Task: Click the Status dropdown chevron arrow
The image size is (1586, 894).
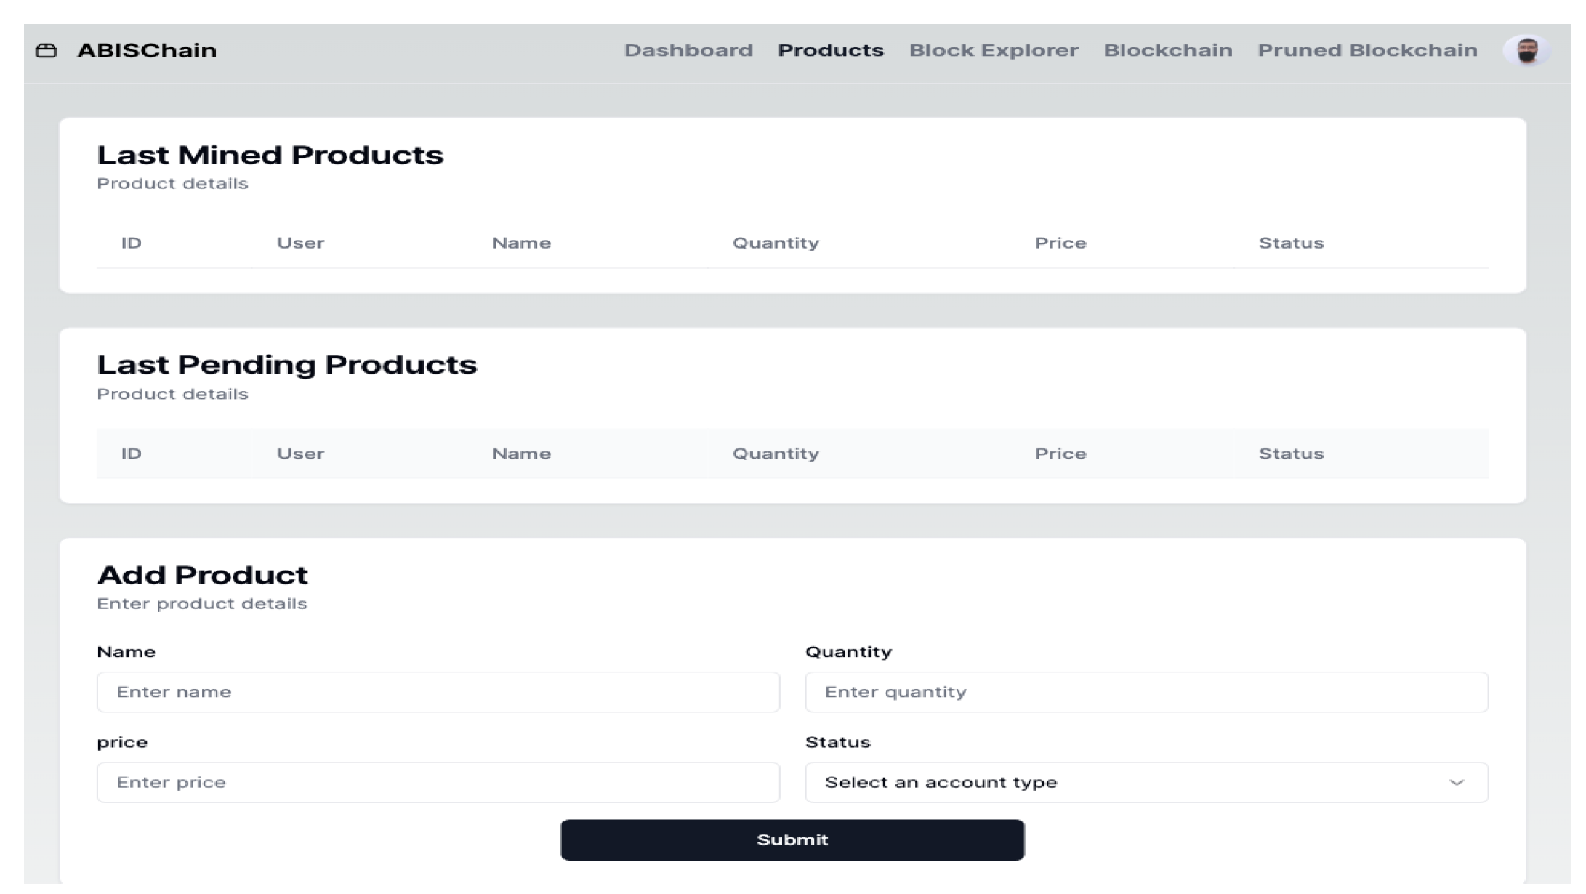Action: coord(1456,782)
